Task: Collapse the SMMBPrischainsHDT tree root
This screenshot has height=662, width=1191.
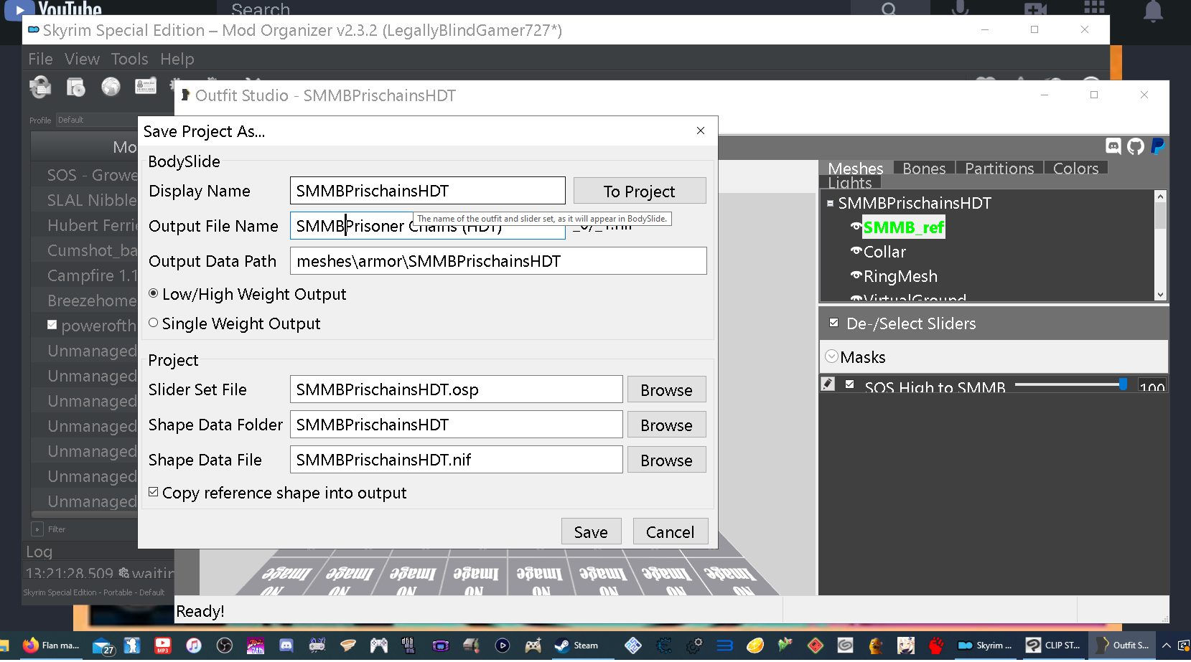Action: 830,203
